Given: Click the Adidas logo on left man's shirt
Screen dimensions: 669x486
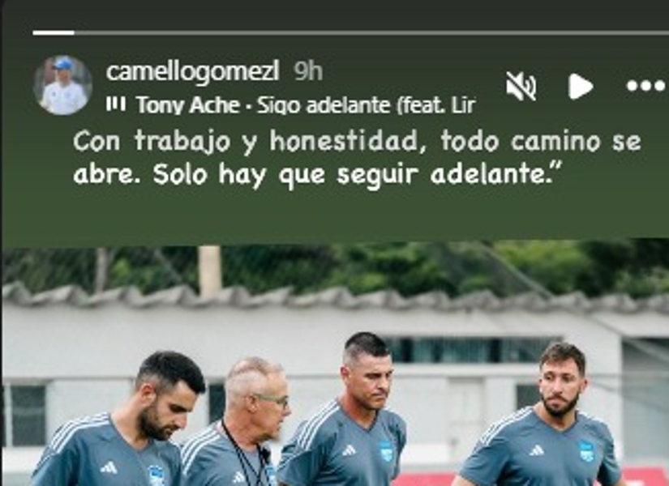Looking at the screenshot, I should click(x=109, y=467).
